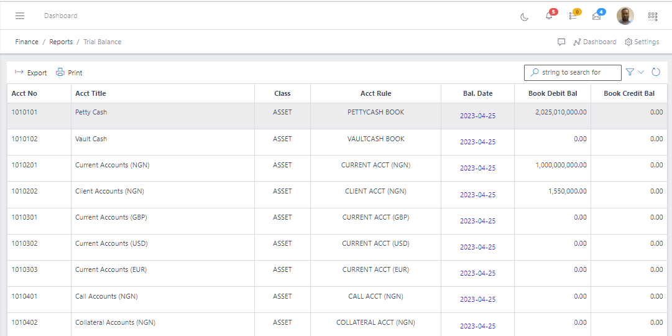The image size is (672, 336).
Task: Click debit balance 1,550,000.00
Action: click(568, 192)
